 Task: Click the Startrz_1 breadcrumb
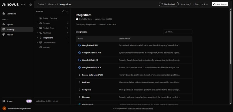click(186, 4)
